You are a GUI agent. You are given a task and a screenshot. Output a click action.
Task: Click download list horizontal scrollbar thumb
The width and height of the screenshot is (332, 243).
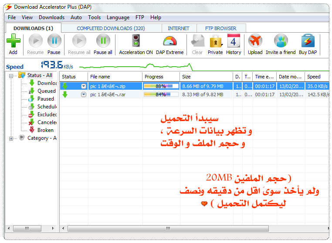point(168,228)
